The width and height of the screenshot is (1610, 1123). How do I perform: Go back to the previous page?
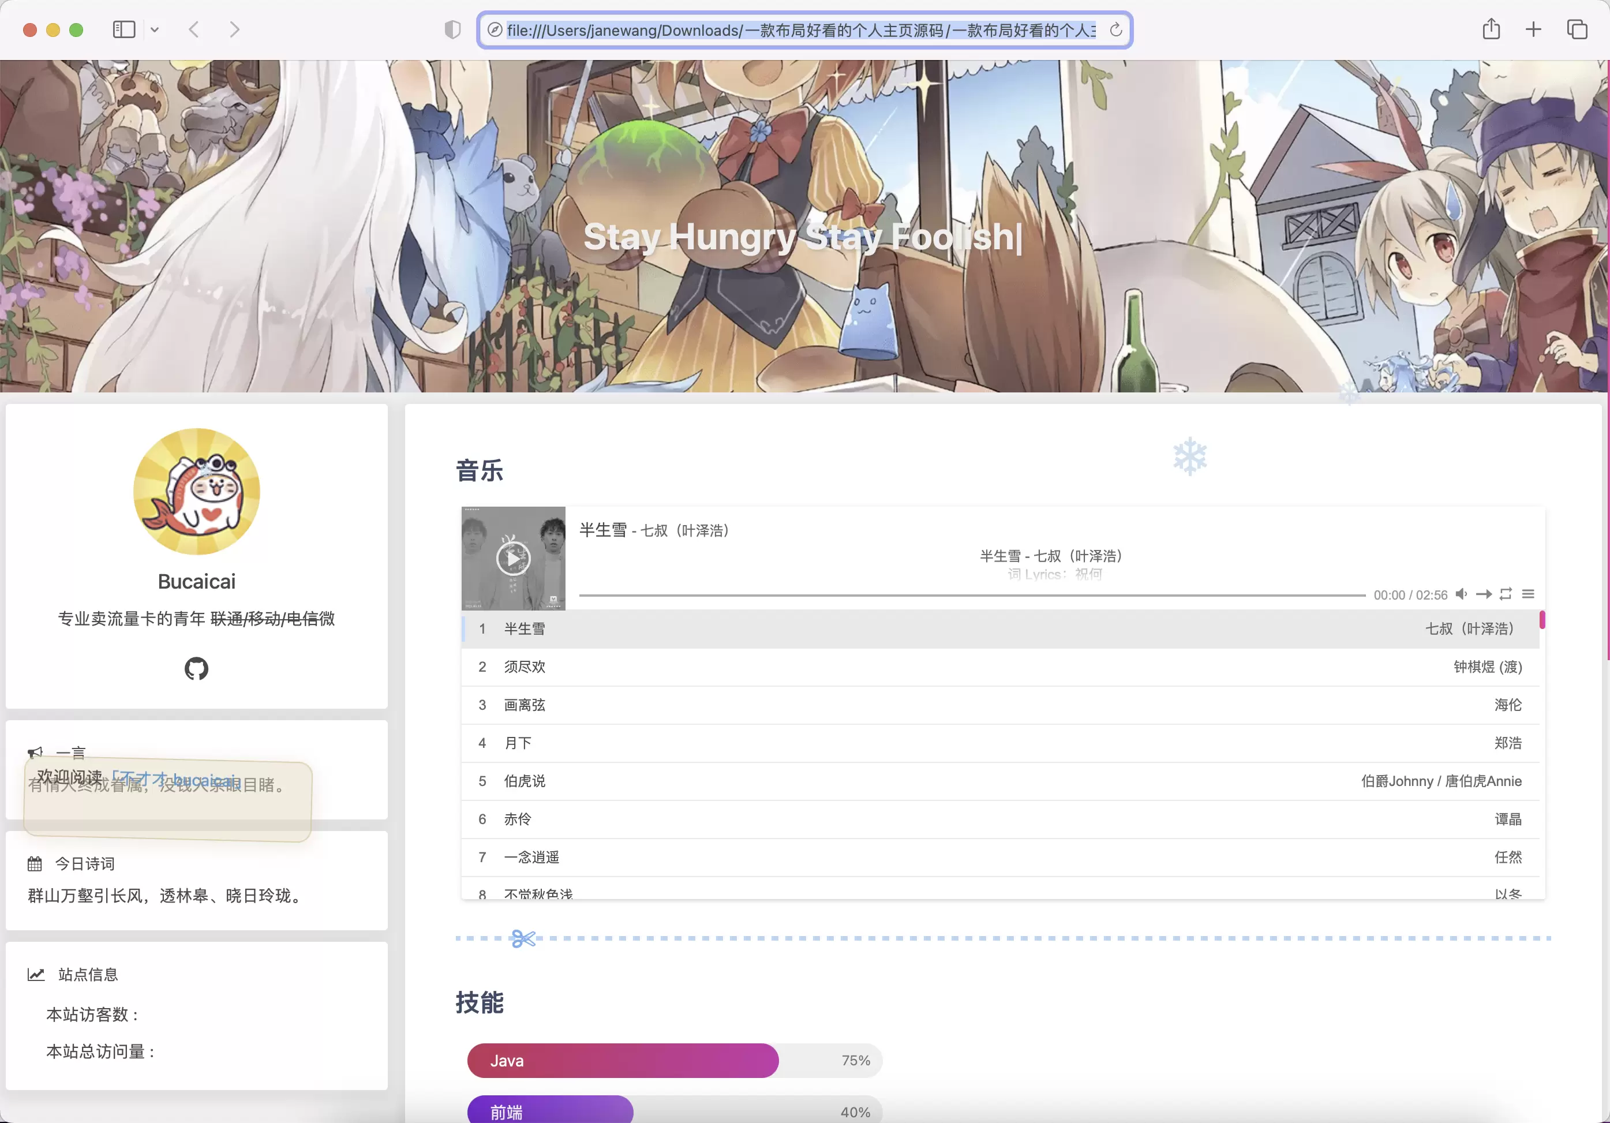pyautogui.click(x=194, y=29)
